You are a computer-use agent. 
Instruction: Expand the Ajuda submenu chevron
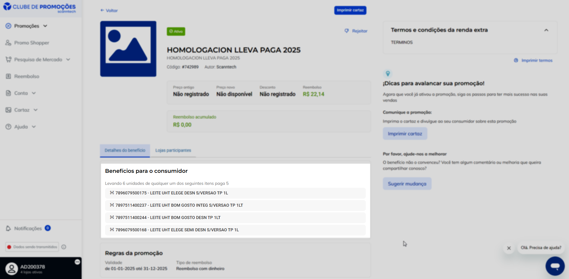[x=34, y=127]
